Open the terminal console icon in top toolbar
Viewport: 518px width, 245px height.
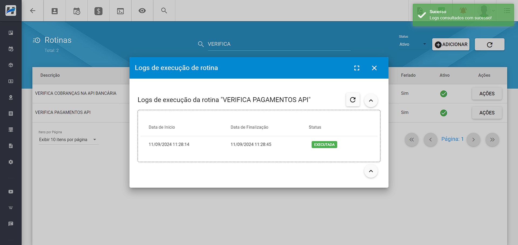click(x=120, y=11)
